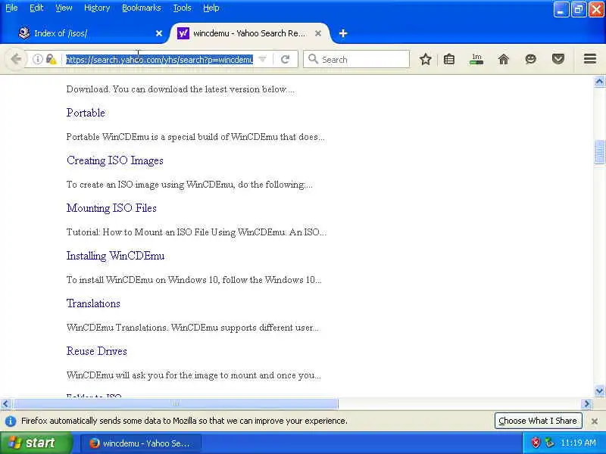This screenshot has height=454, width=606.
Task: Go back with the Back arrow button
Action: (x=16, y=60)
